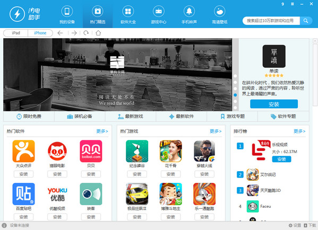Select the fifth banner carousel dot

tap(235, 101)
